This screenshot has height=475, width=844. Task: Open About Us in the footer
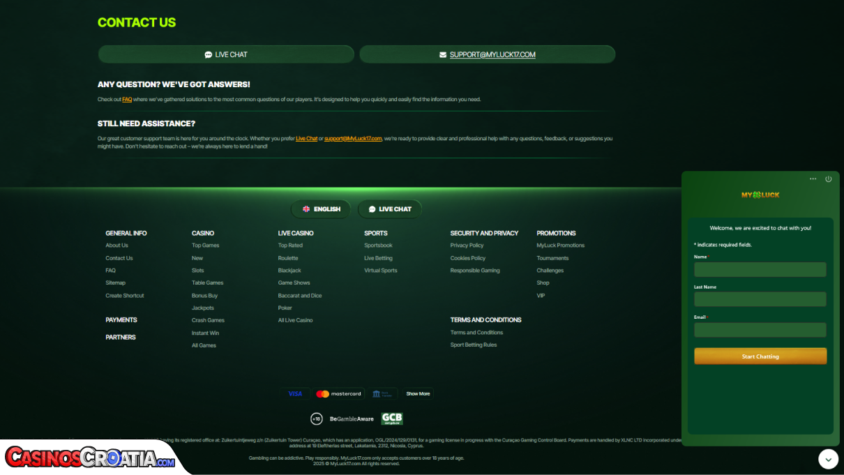coord(117,246)
